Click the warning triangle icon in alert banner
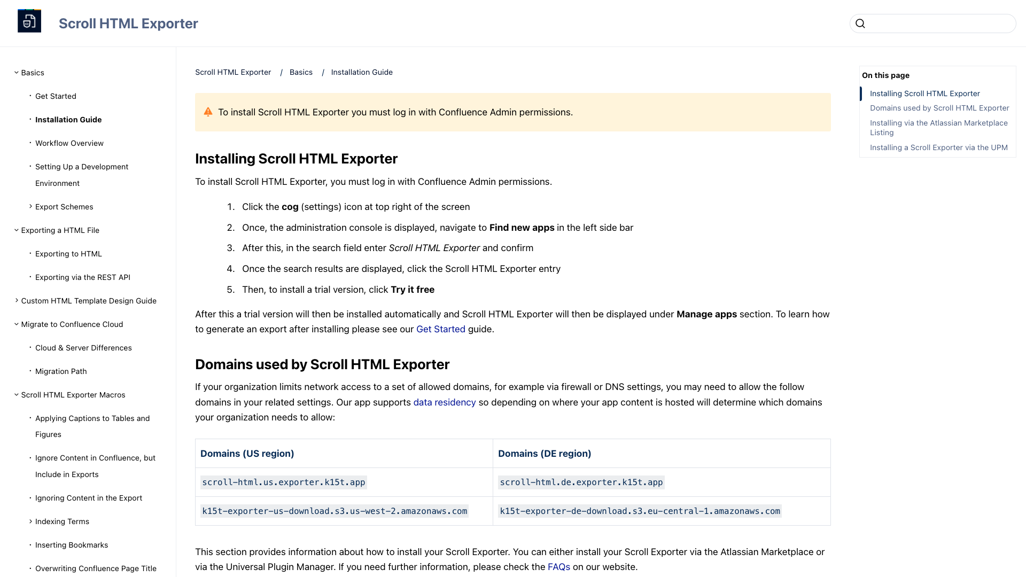This screenshot has height=577, width=1026. click(208, 111)
